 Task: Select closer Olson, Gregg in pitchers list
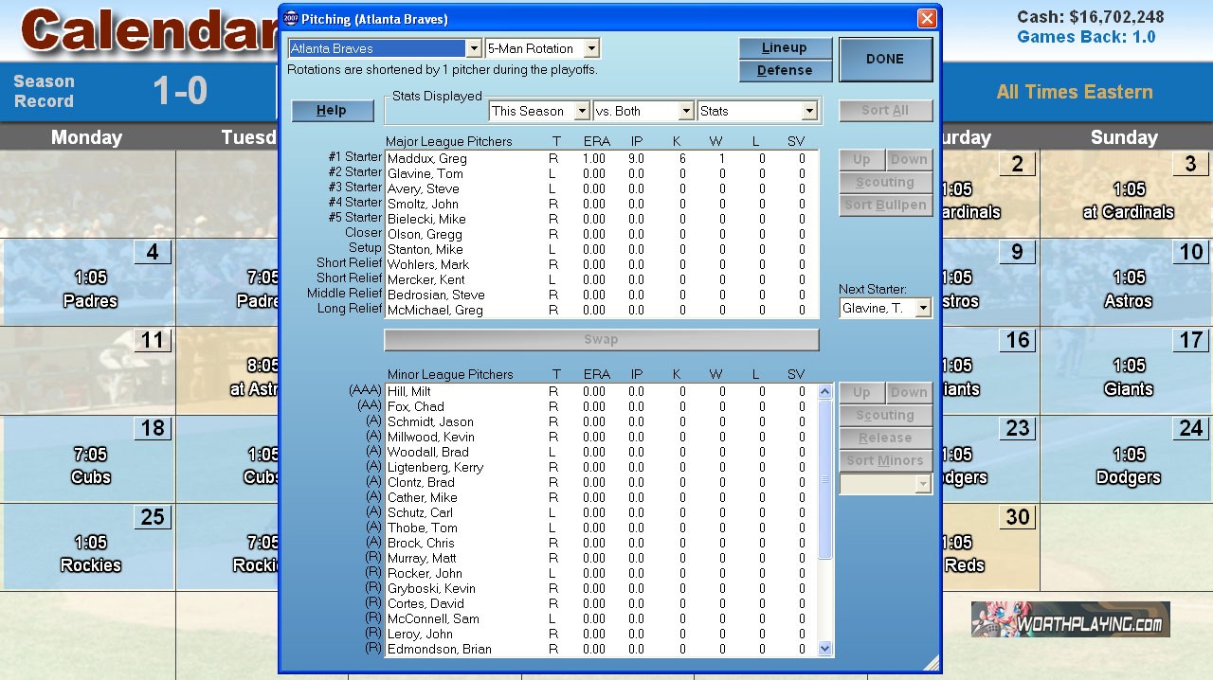click(425, 234)
